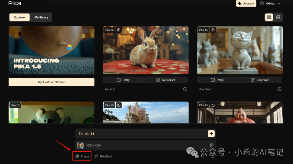Open the sumo wrestler video thumbnail

tap(240, 112)
